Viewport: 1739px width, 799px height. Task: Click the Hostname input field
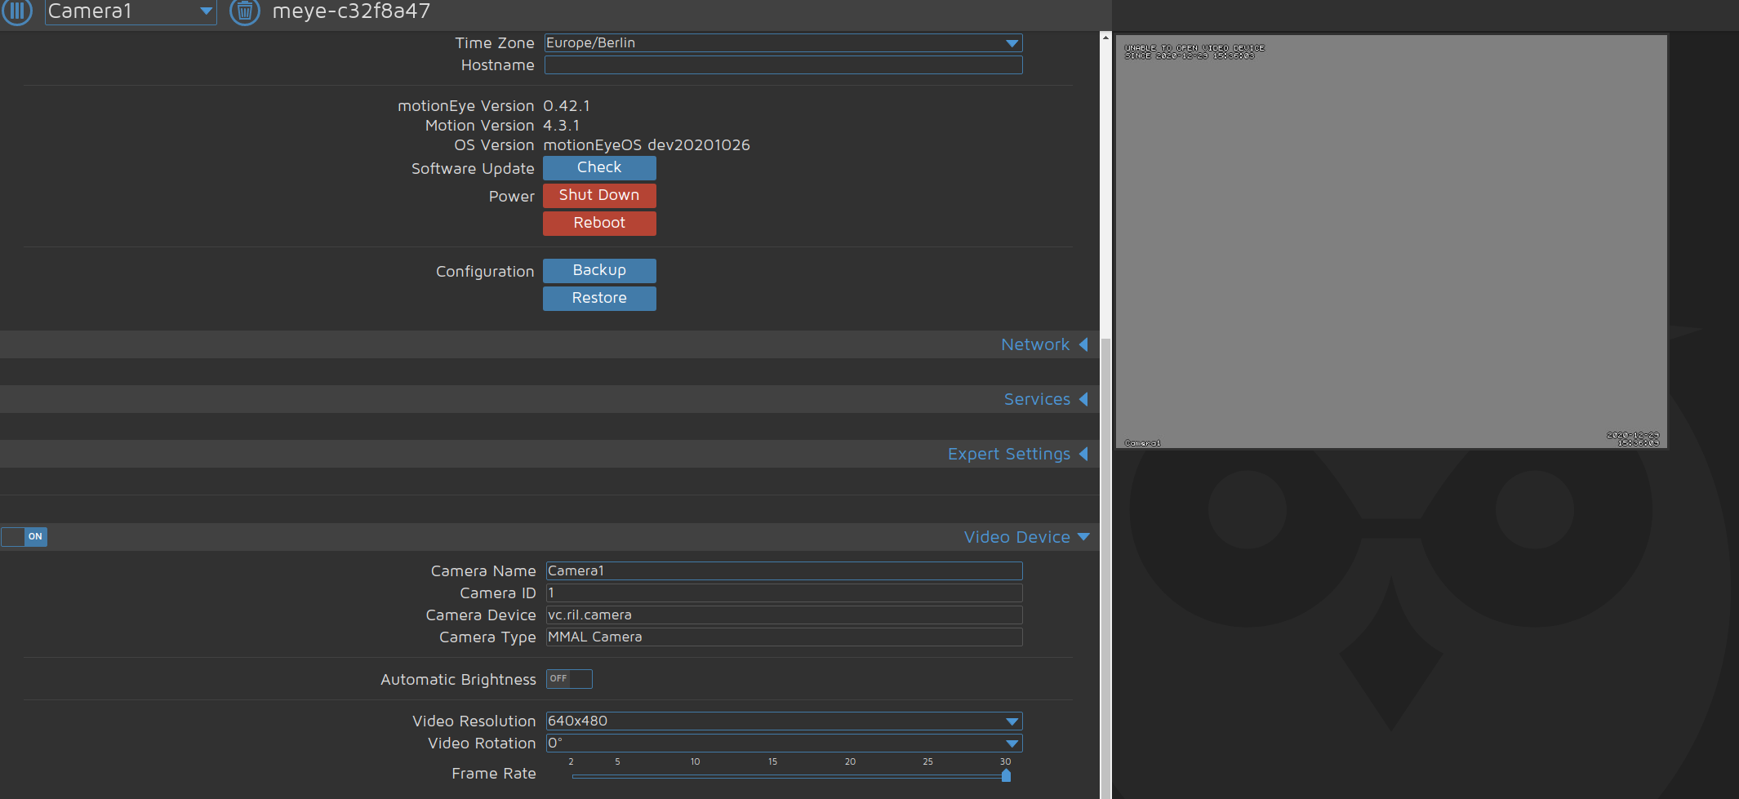tap(782, 64)
